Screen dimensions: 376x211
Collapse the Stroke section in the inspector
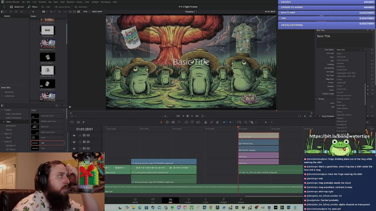[316, 99]
